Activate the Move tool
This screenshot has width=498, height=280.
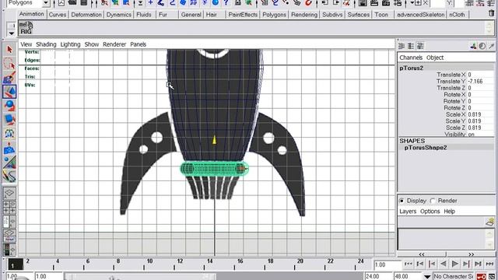[9, 92]
